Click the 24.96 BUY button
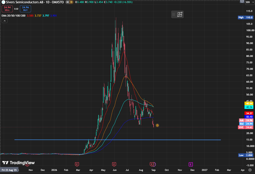The height and width of the screenshot is (174, 255). (x=25, y=9)
